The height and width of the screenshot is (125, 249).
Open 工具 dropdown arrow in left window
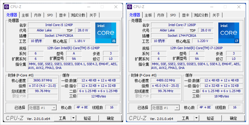tap(73, 118)
